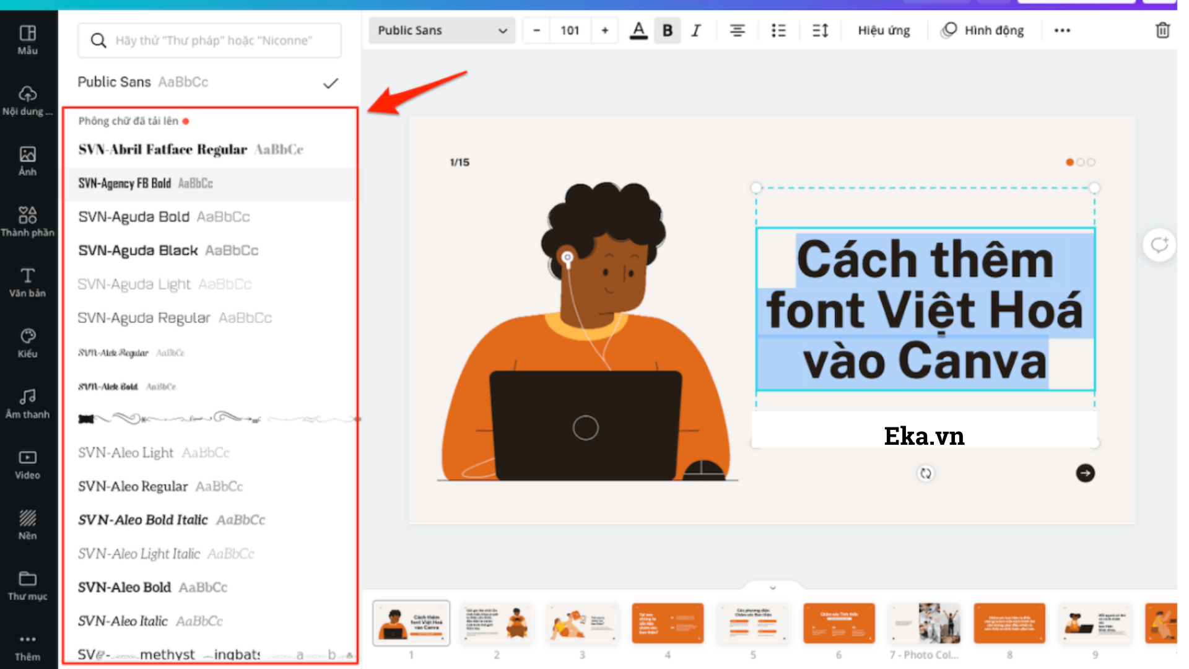Image resolution: width=1189 pixels, height=669 pixels.
Task: Click the Thêm more options icon
Action: point(28,647)
